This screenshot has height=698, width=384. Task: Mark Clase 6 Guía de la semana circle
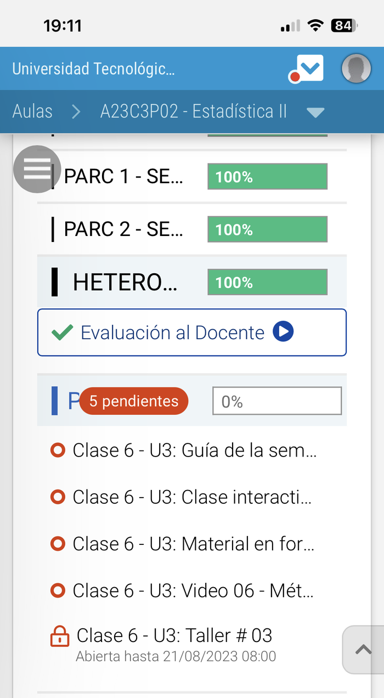[x=58, y=451]
